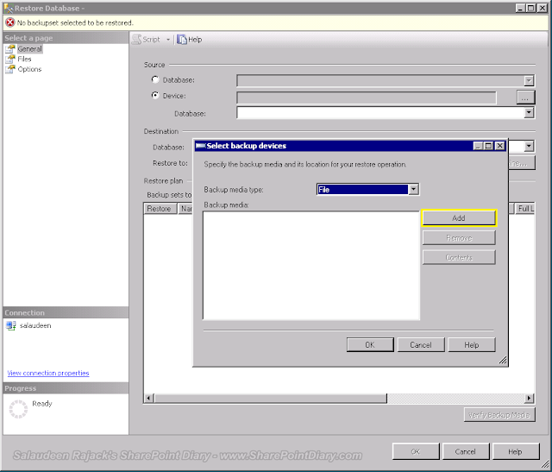The width and height of the screenshot is (552, 472).
Task: Expand the Destination Database dropdown arrow
Action: 529,146
